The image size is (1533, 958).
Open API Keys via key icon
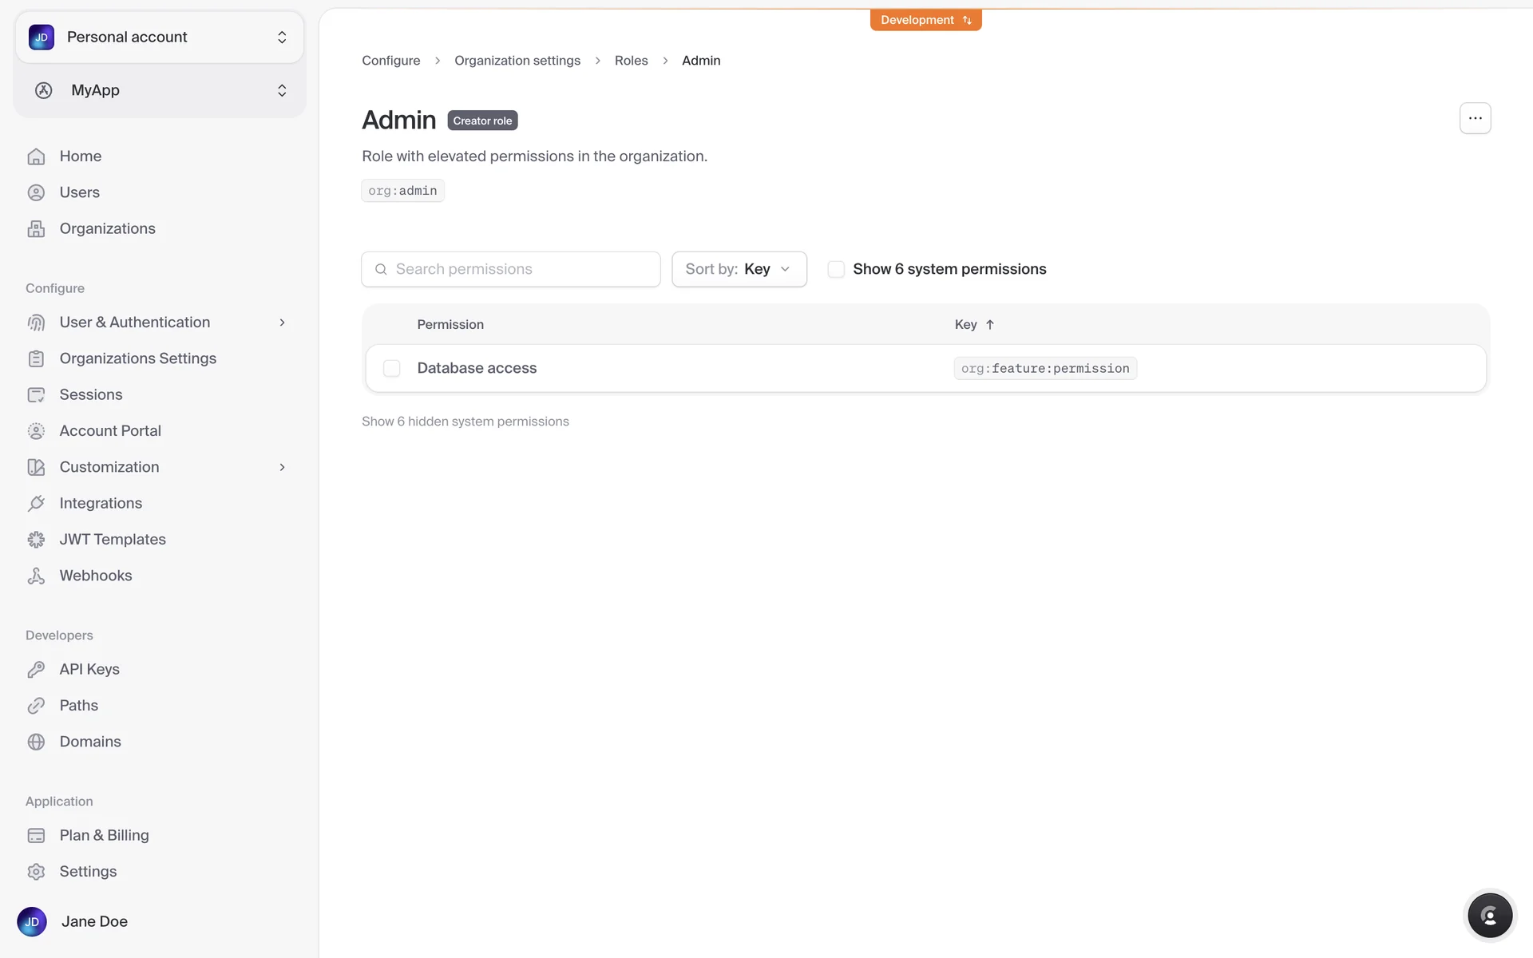click(36, 669)
